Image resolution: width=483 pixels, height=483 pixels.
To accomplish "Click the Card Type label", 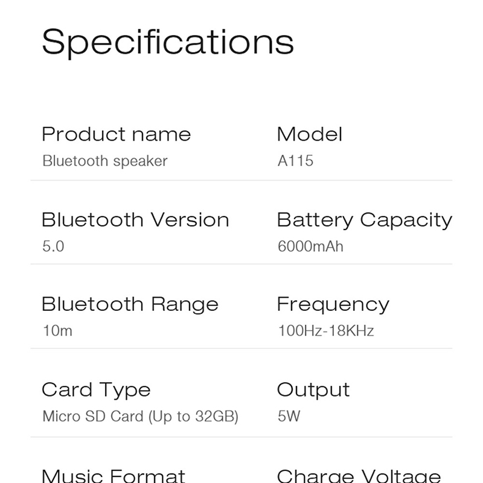I will pos(96,389).
